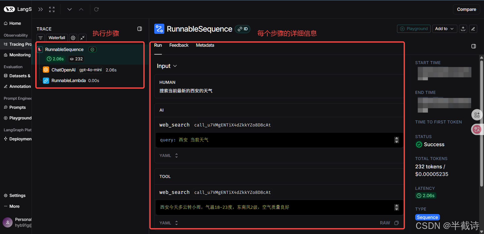484x234 pixels.
Task: Click the floating translate button
Action: coord(477,130)
